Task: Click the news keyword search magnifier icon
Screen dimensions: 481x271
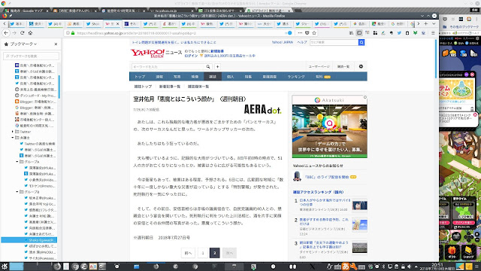Action: click(x=208, y=66)
